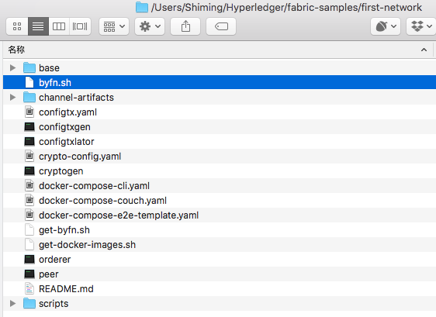Click the get-byfn.sh name
The image size is (436, 317).
(64, 230)
